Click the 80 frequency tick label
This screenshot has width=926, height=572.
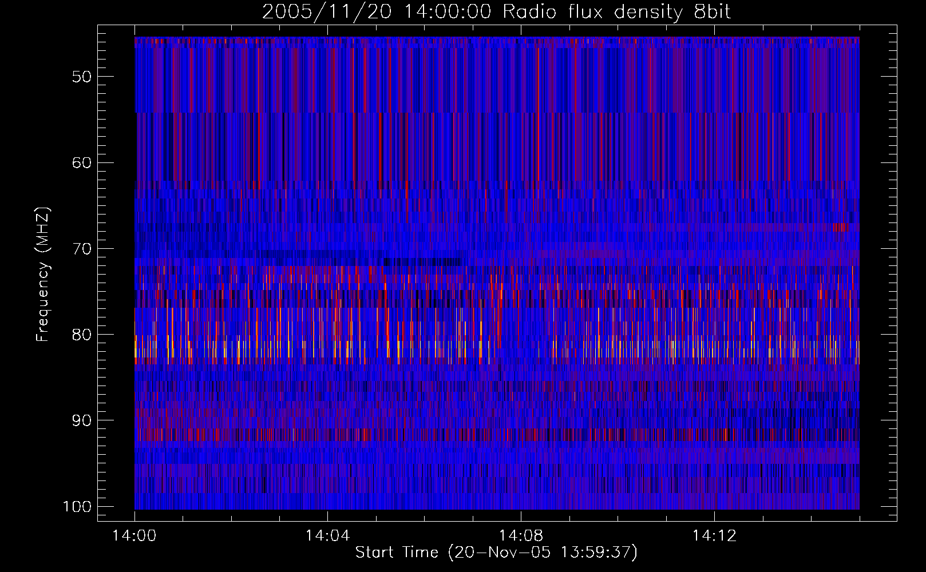(82, 335)
